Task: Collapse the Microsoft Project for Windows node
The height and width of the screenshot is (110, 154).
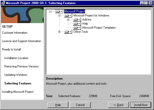Action: [59, 15]
